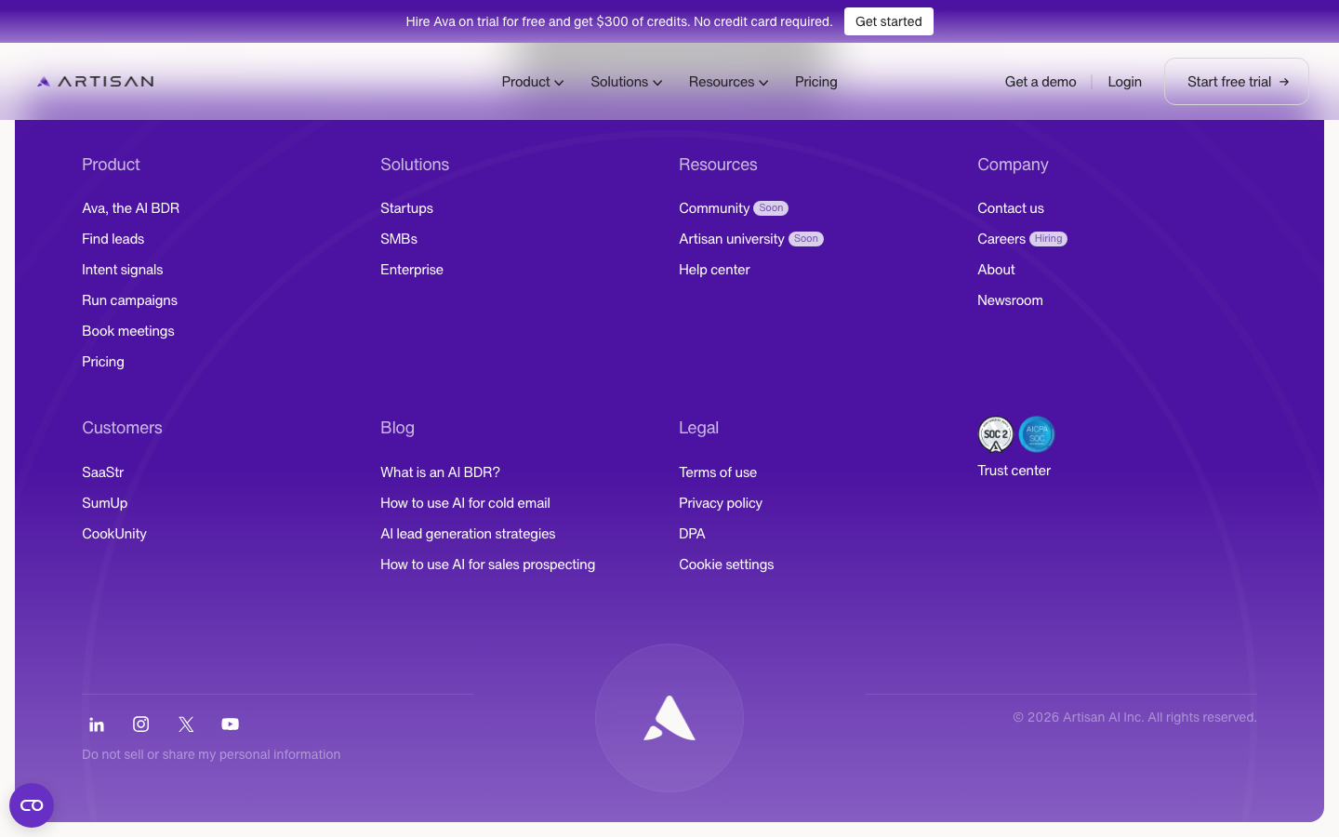Click Do not sell my personal information

pyautogui.click(x=211, y=754)
